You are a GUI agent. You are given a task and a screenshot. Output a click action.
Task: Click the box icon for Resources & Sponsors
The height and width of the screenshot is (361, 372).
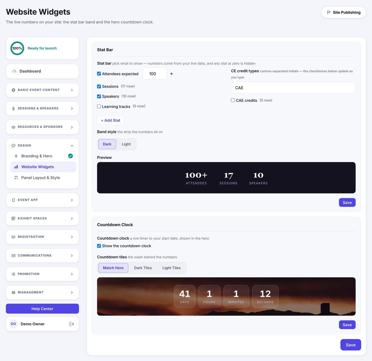(13, 127)
